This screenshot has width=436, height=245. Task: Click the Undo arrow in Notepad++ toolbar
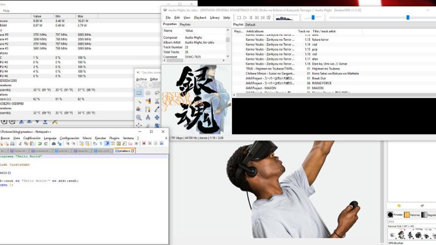coord(40,144)
